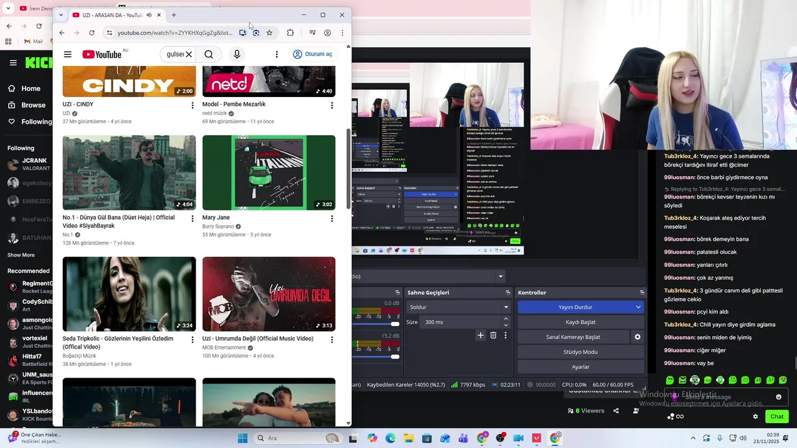The width and height of the screenshot is (797, 448).
Task: Click Stüdyo Modu button
Action: [x=580, y=352]
